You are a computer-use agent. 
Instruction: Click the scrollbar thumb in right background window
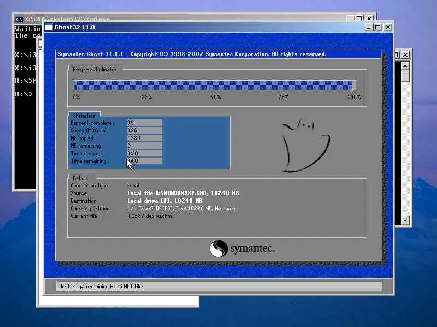pos(405,76)
